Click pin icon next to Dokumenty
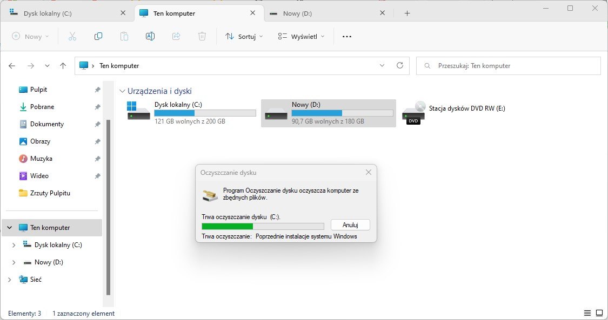The height and width of the screenshot is (320, 608). pyautogui.click(x=97, y=124)
